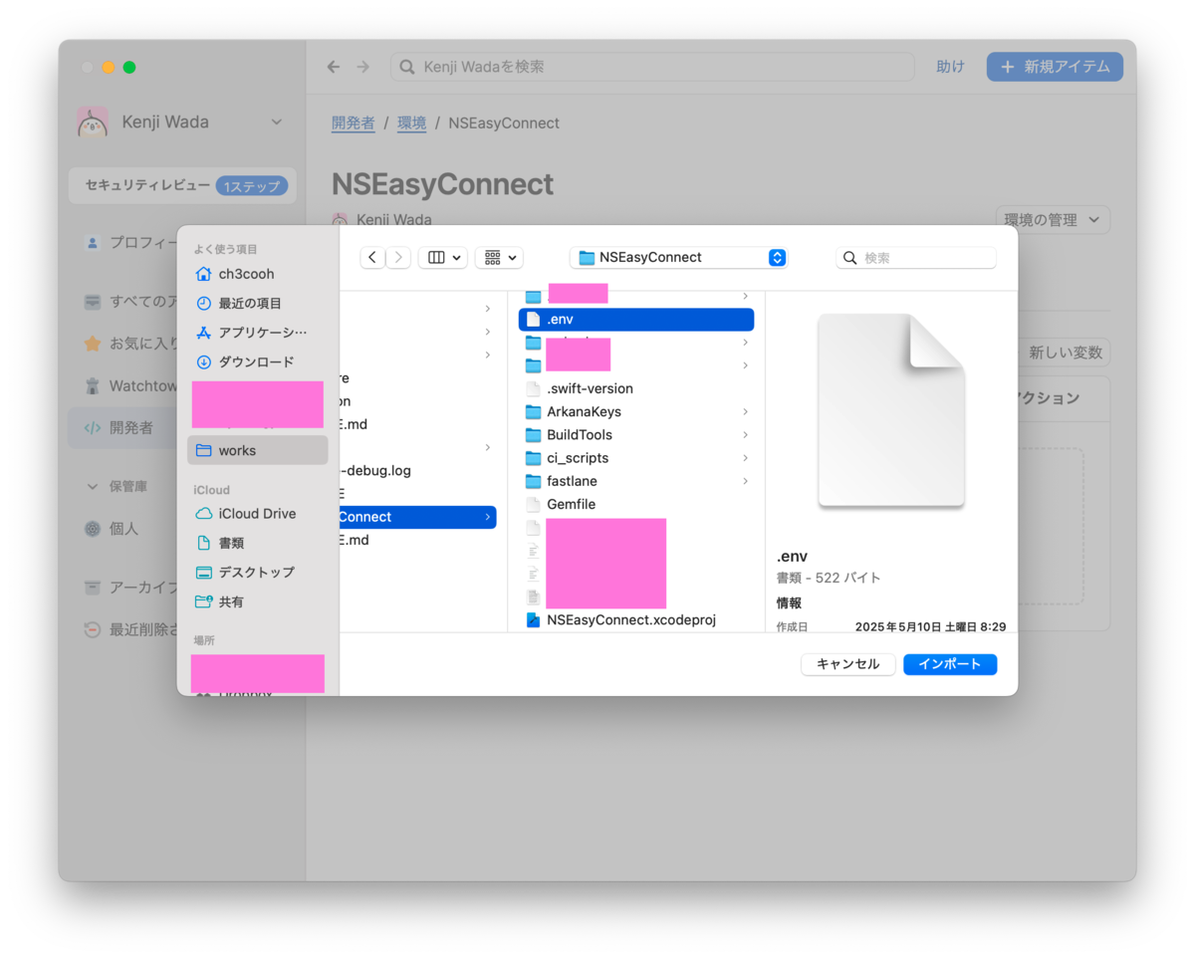
Task: Click the Favorites star icon in sidebar
Action: pyautogui.click(x=93, y=344)
